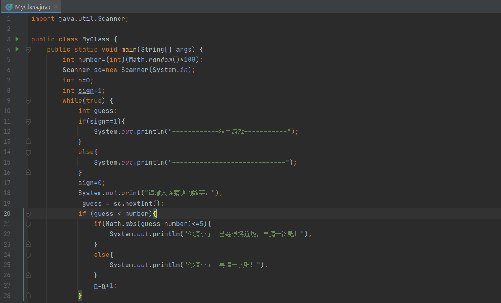Click 'Scanner' type in line 6 declaration

[x=76, y=70]
